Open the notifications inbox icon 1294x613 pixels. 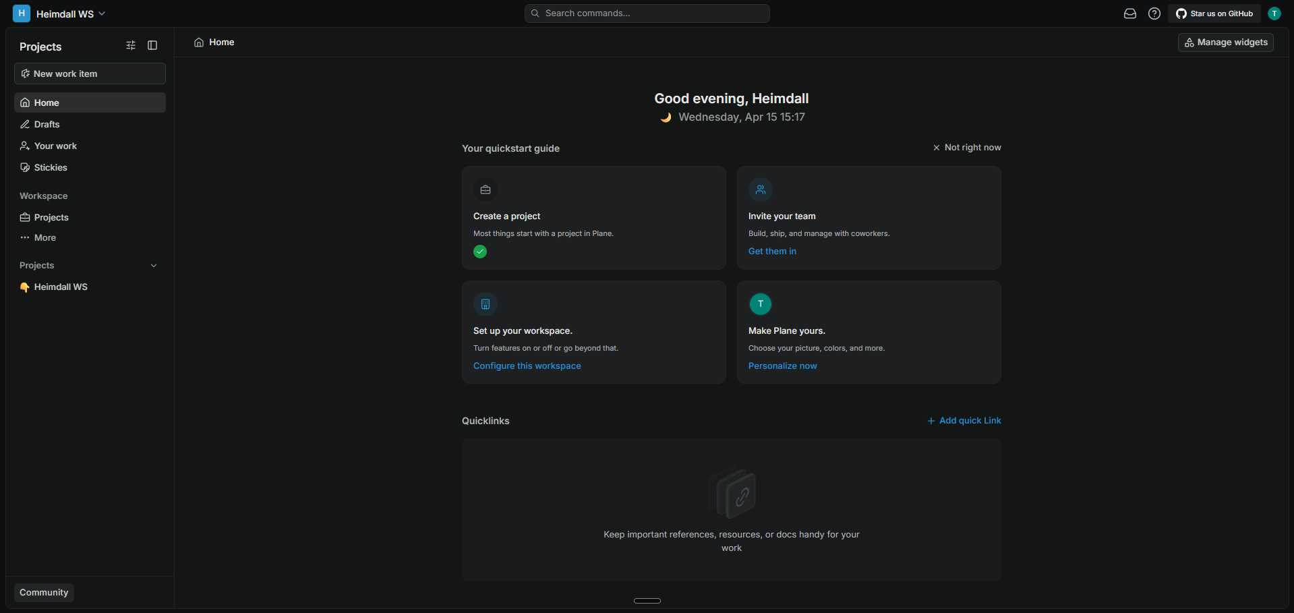pos(1129,13)
